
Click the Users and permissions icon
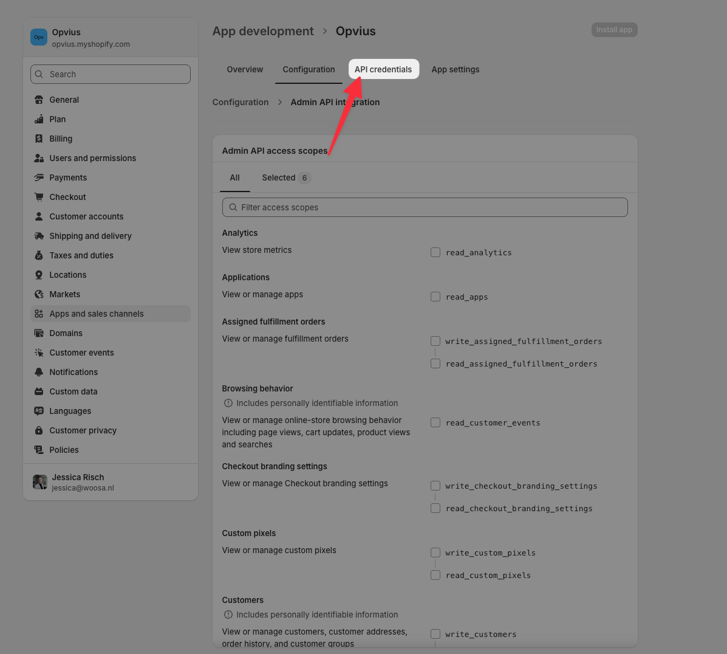coord(39,158)
